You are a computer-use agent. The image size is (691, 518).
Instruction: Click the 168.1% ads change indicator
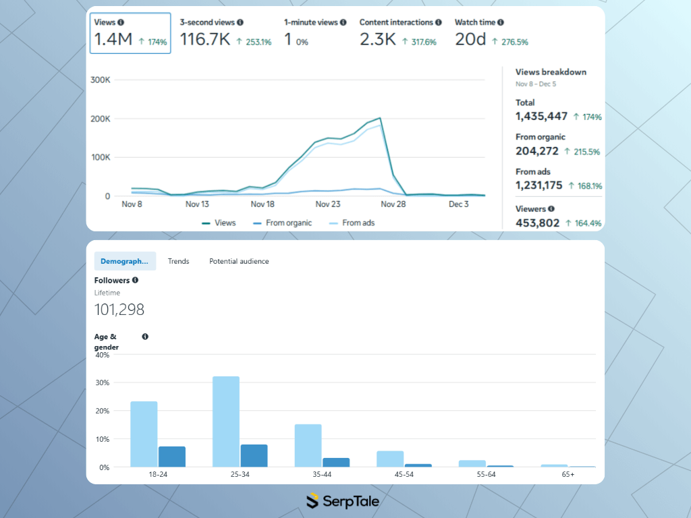tap(585, 186)
